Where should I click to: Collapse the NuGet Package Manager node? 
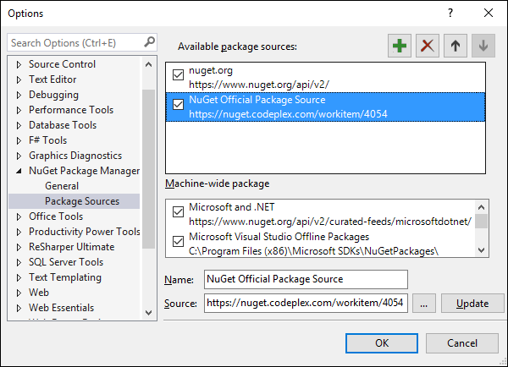click(19, 171)
